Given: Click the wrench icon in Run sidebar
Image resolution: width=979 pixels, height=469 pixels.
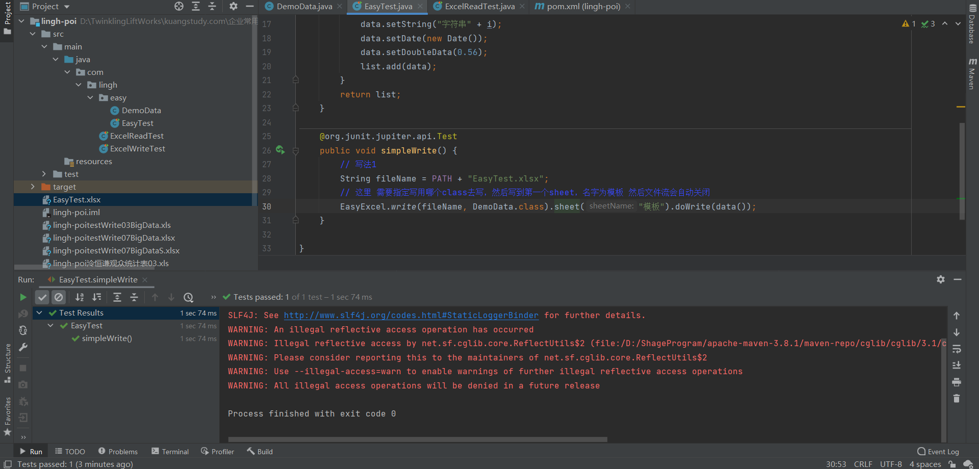Looking at the screenshot, I should pyautogui.click(x=23, y=347).
